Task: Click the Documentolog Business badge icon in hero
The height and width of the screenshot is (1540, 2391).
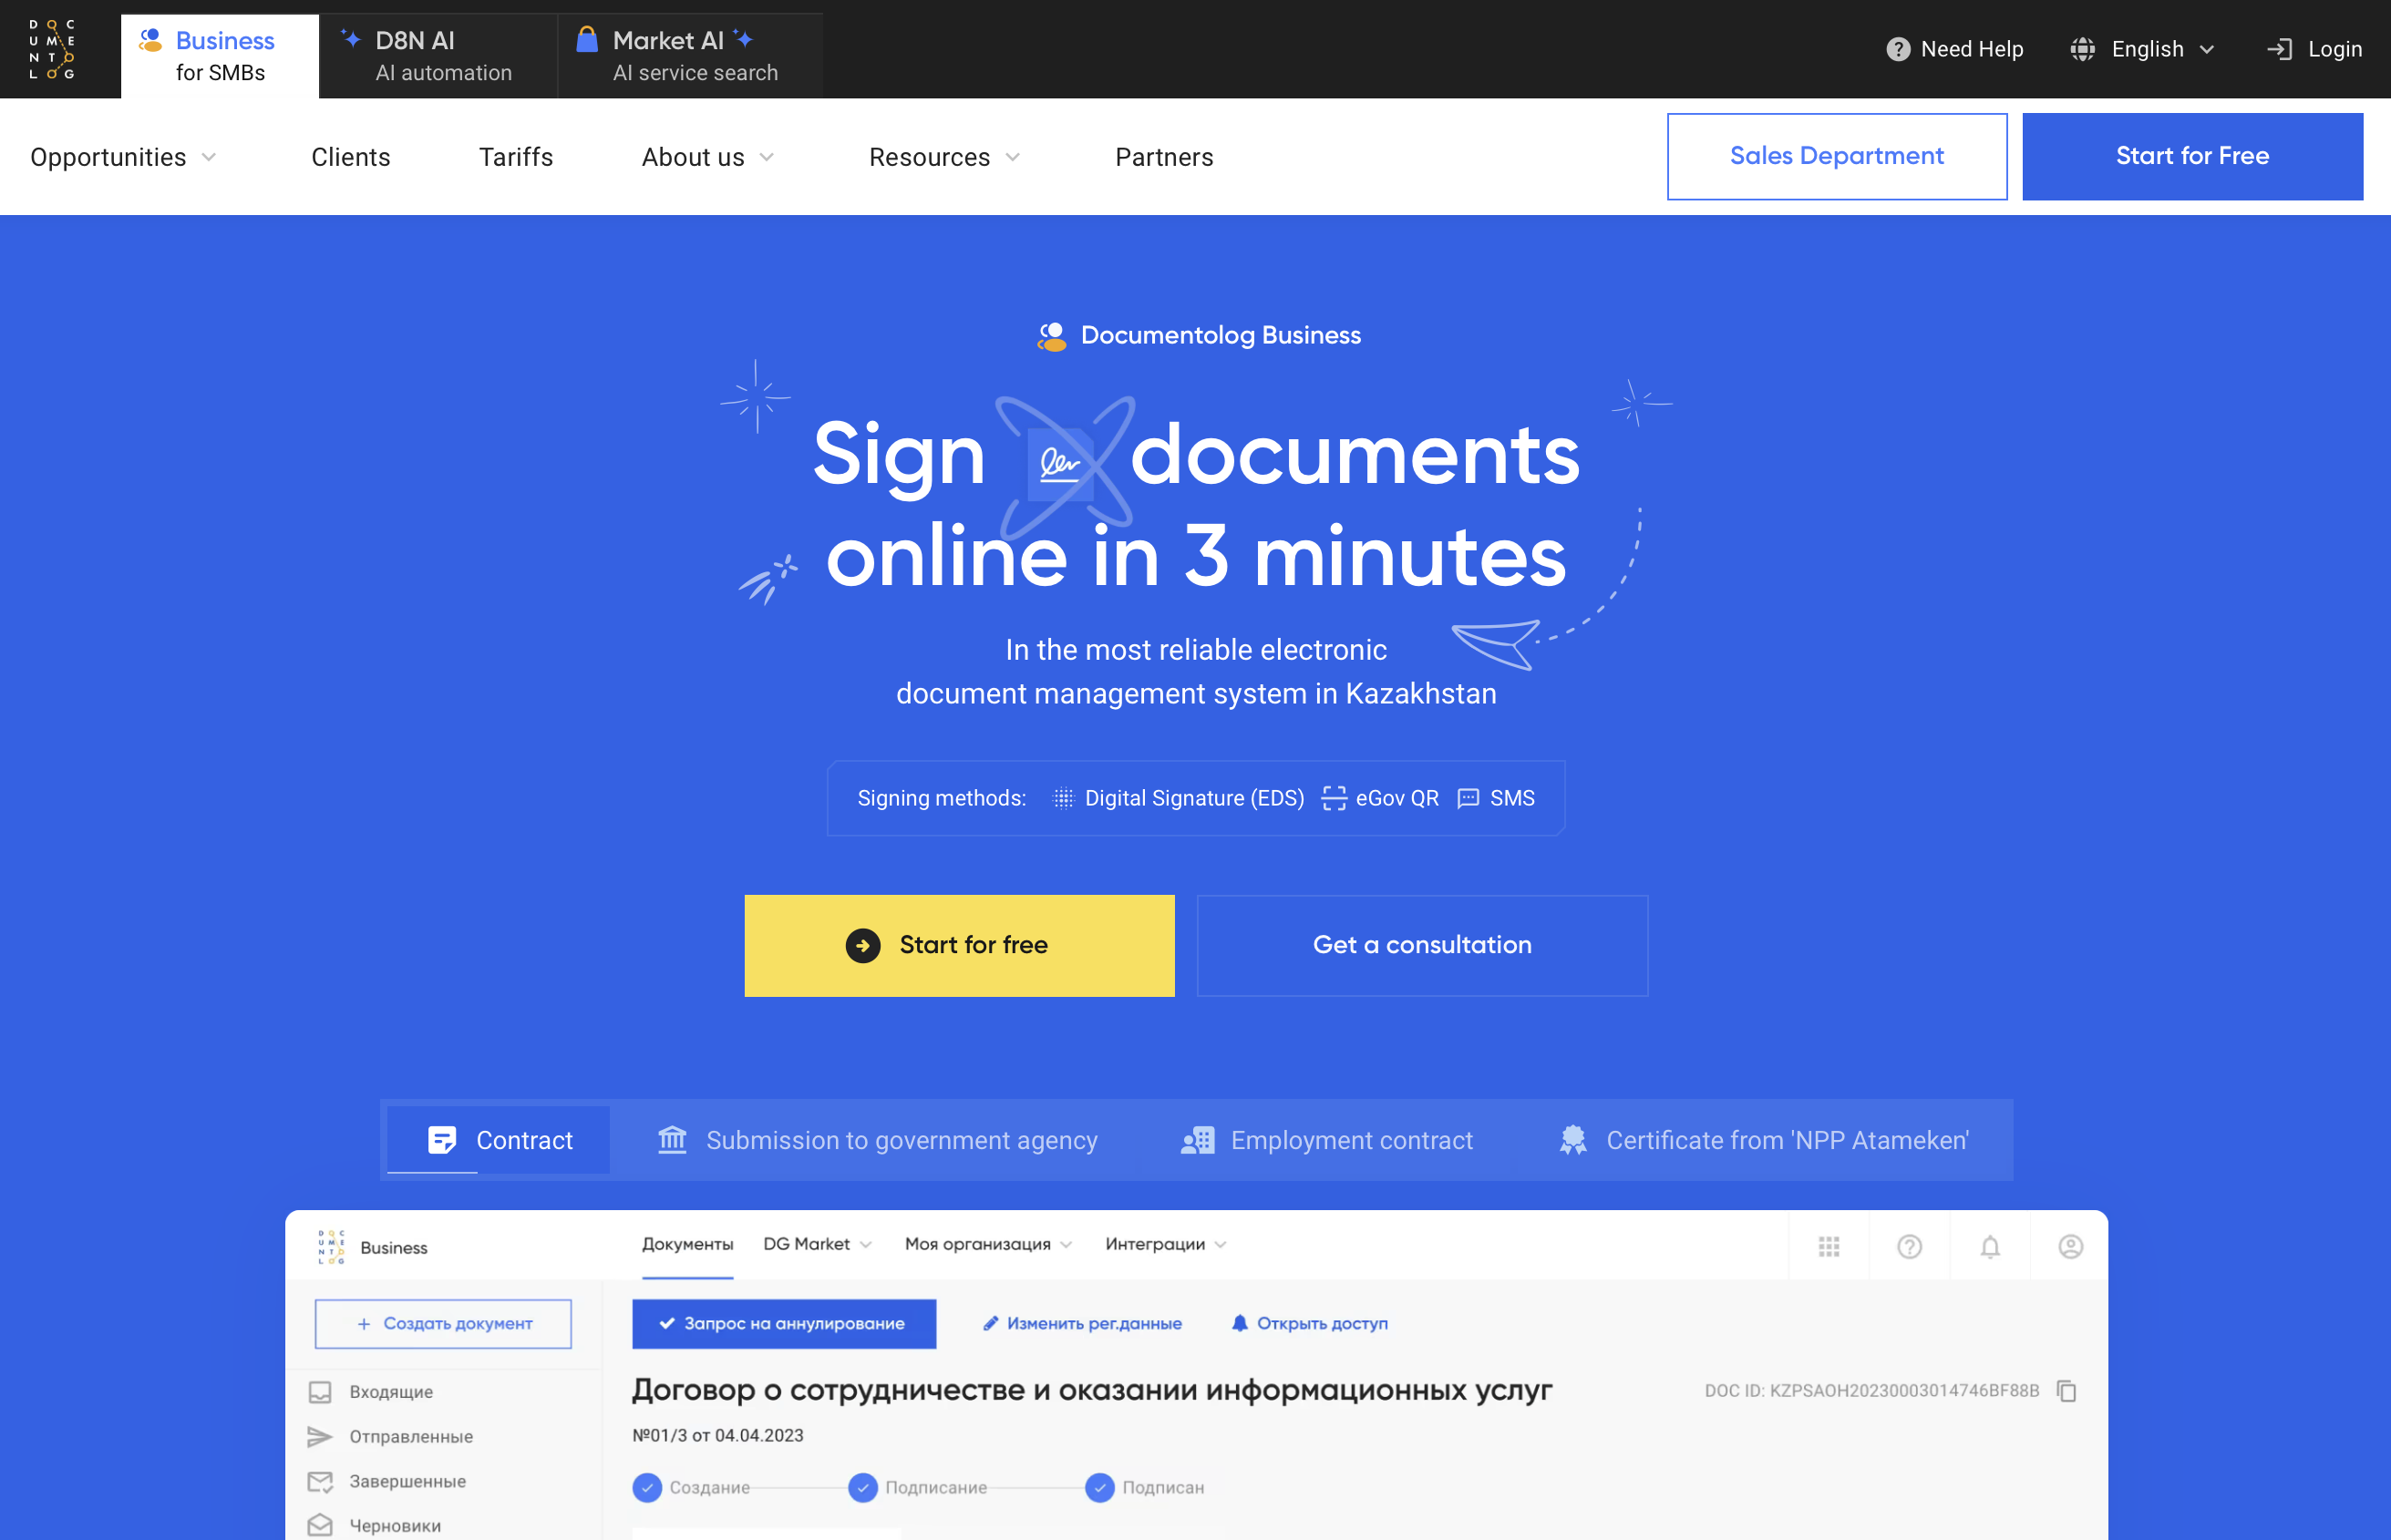Action: point(1053,336)
